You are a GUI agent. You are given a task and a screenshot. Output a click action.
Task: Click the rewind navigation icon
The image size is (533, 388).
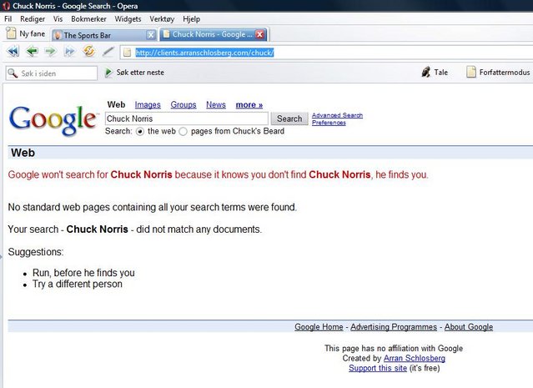pyautogui.click(x=13, y=52)
